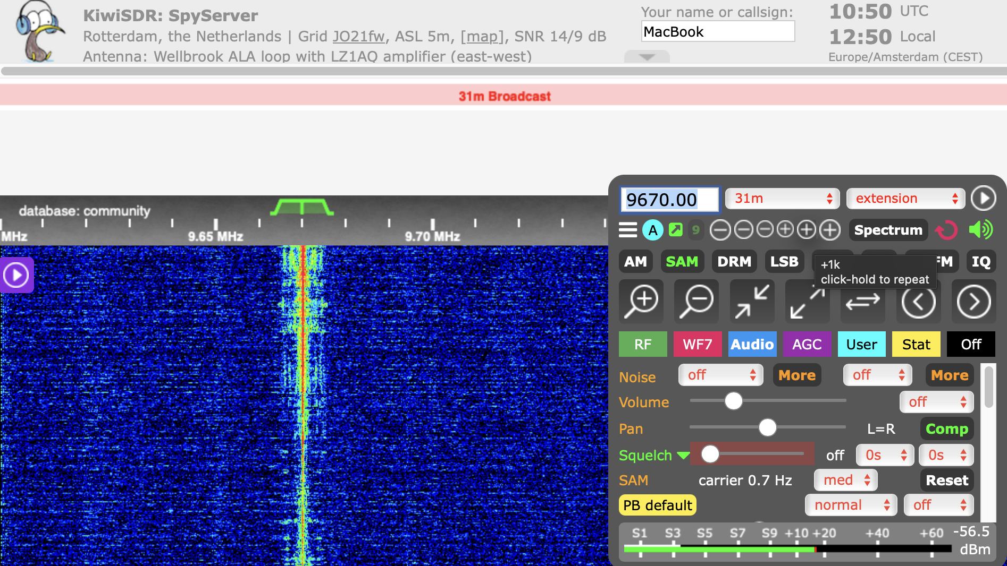Click the 9670.00 frequency input field
Image resolution: width=1007 pixels, height=566 pixels.
[669, 200]
